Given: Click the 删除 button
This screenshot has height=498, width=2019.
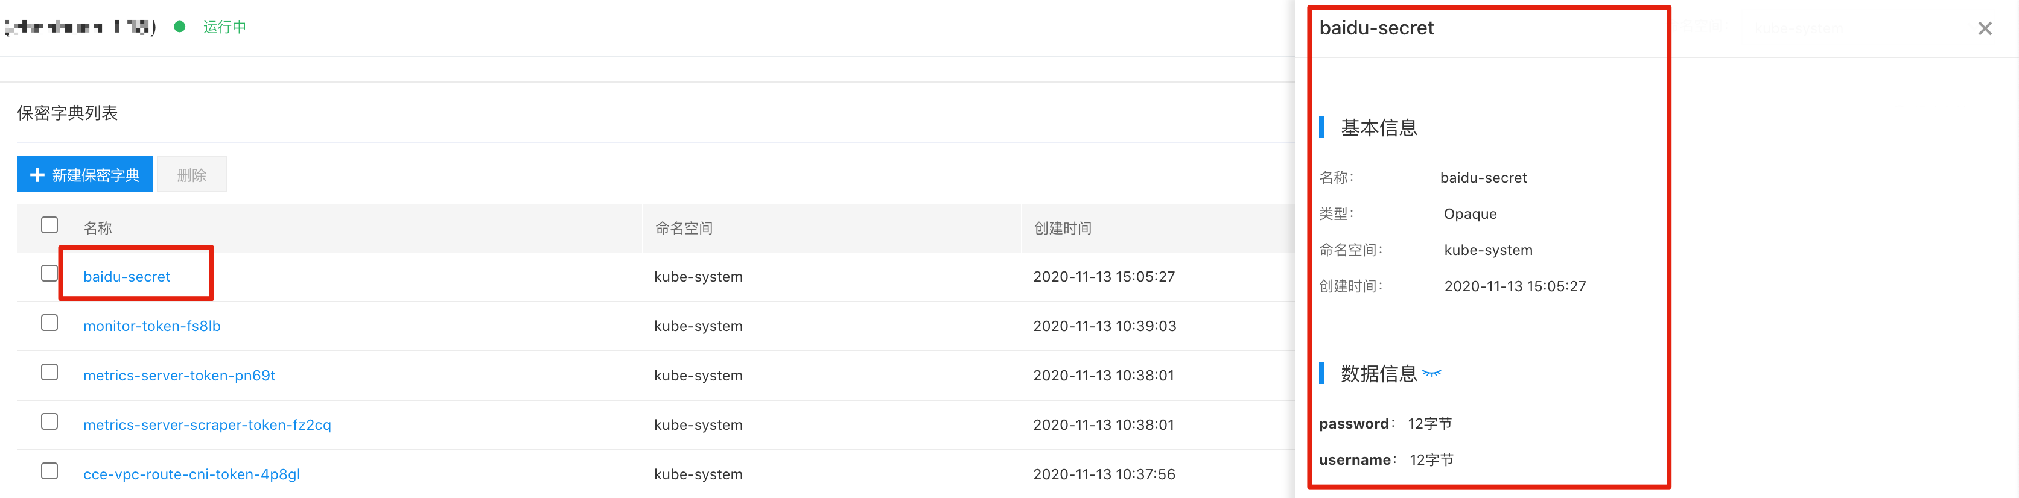Looking at the screenshot, I should point(192,175).
